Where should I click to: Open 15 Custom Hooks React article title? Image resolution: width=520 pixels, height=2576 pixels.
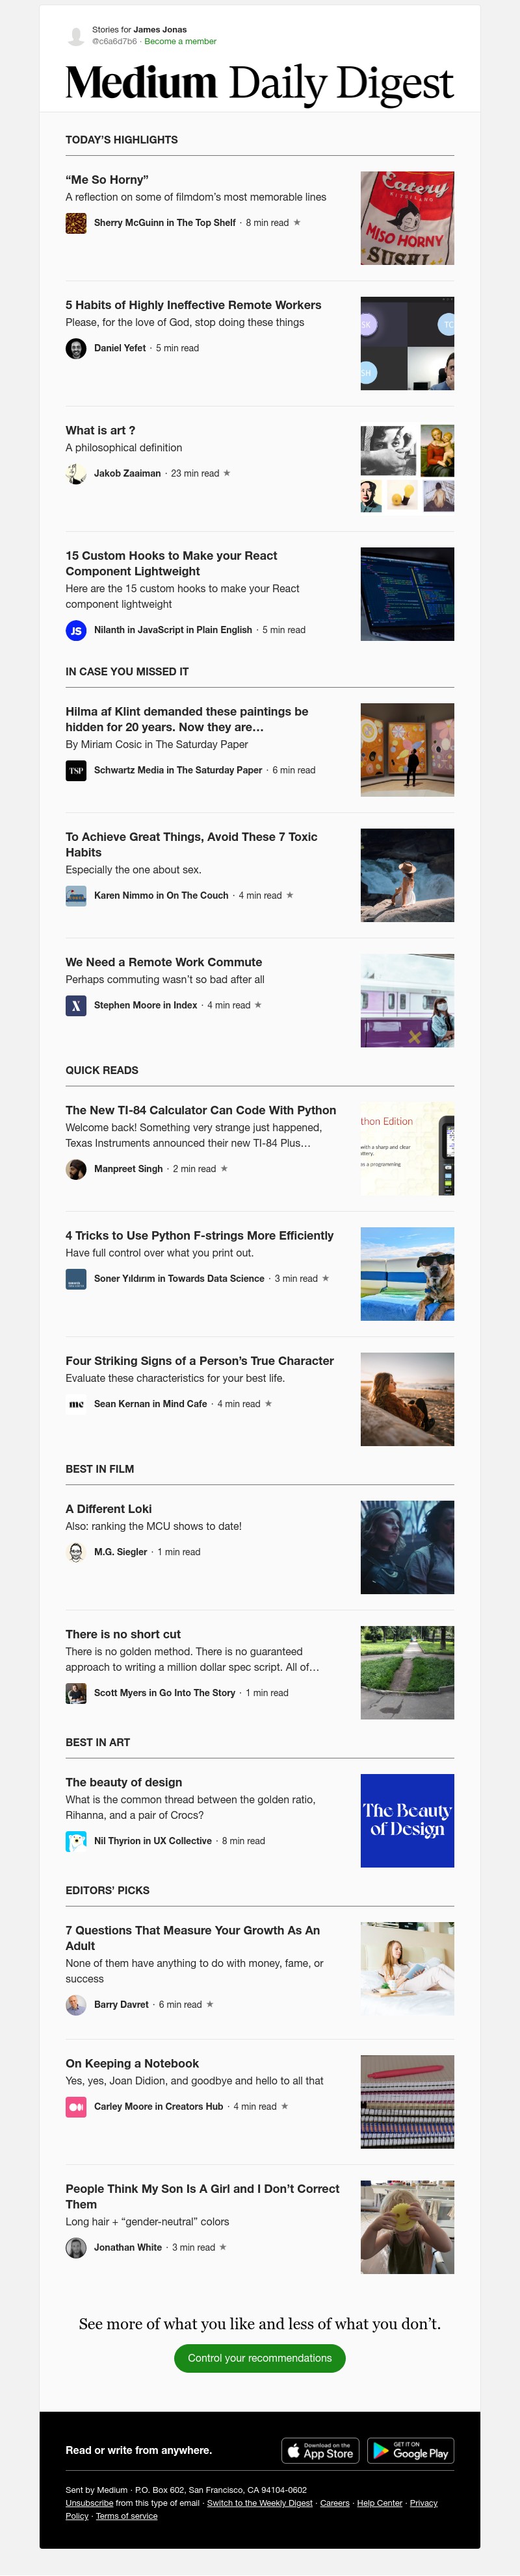pos(172,563)
